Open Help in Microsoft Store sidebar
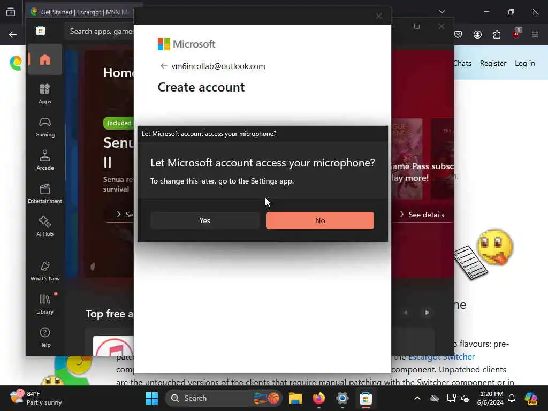The height and width of the screenshot is (411, 548). [45, 337]
